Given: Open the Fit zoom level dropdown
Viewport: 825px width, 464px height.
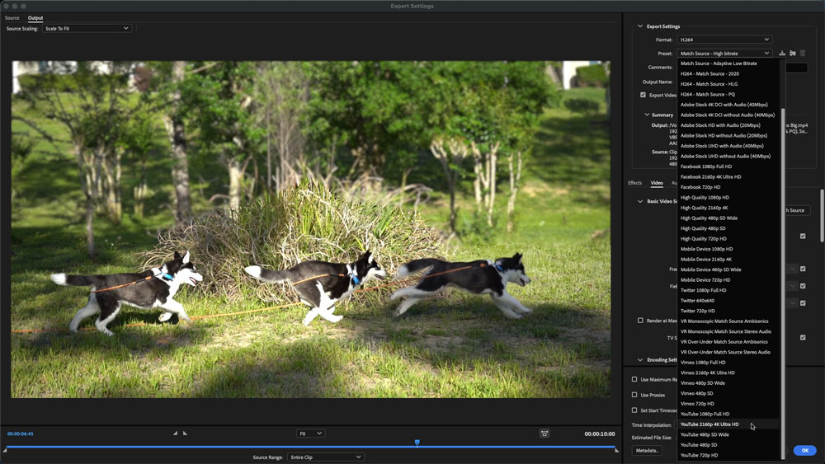Looking at the screenshot, I should coord(310,434).
